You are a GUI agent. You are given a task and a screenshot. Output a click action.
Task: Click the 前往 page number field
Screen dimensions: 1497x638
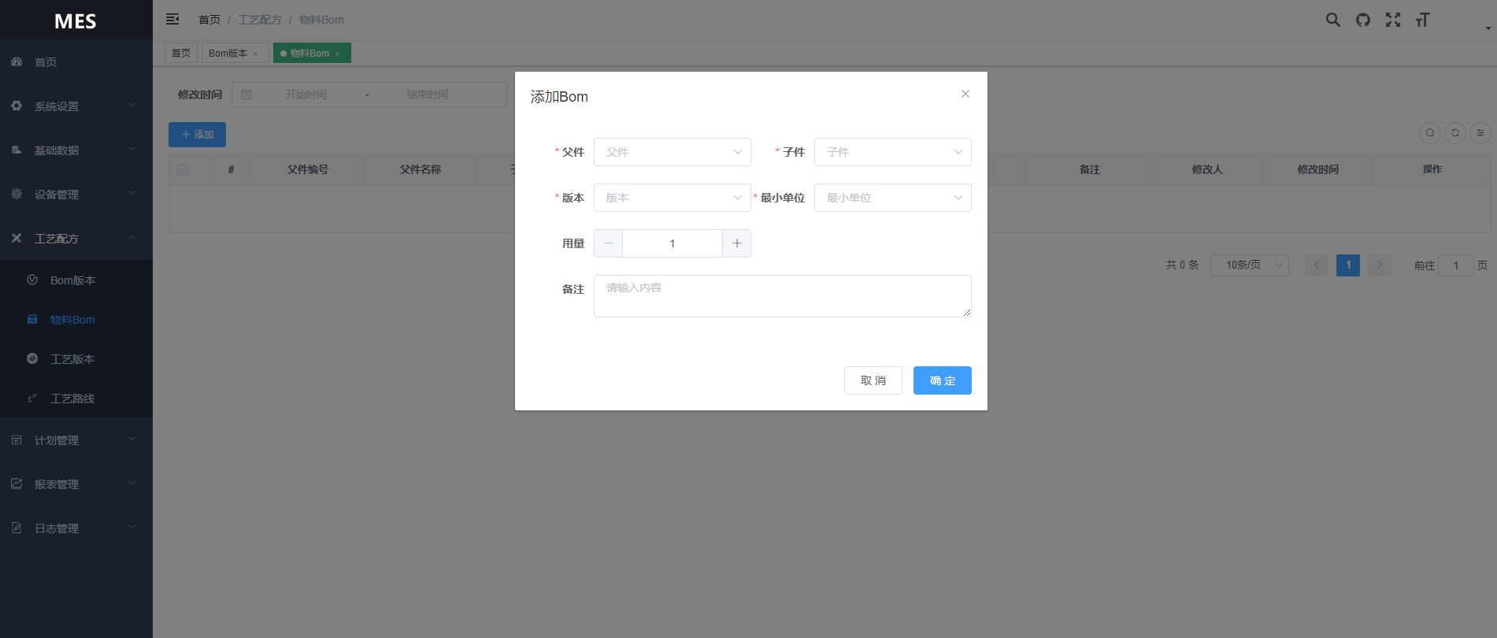point(1456,265)
